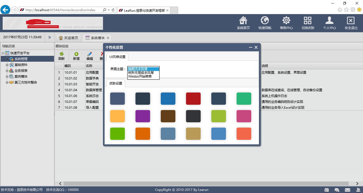The image size is (363, 193).
Task: Switch to the 欢迎首页 tab
Action: [69, 38]
